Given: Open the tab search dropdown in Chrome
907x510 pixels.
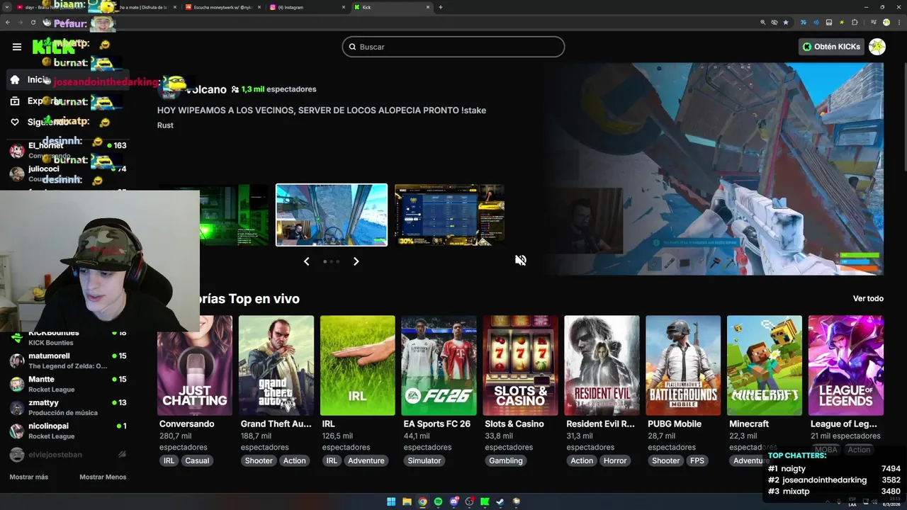Looking at the screenshot, I should pos(7,7).
